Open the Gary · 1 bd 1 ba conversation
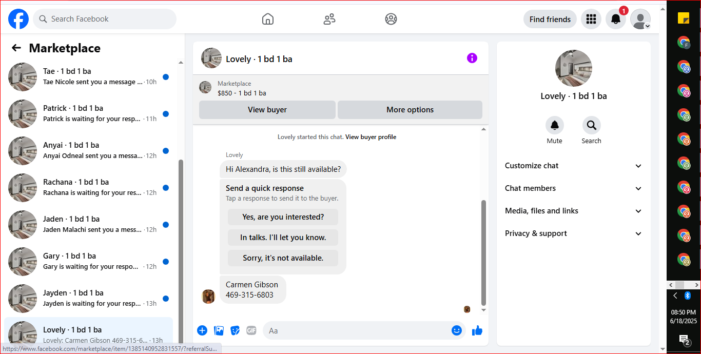Viewport: 701px width, 354px height. point(89,262)
